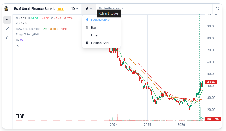
Task: Select the arrow cursor tool
Action: [7, 20]
